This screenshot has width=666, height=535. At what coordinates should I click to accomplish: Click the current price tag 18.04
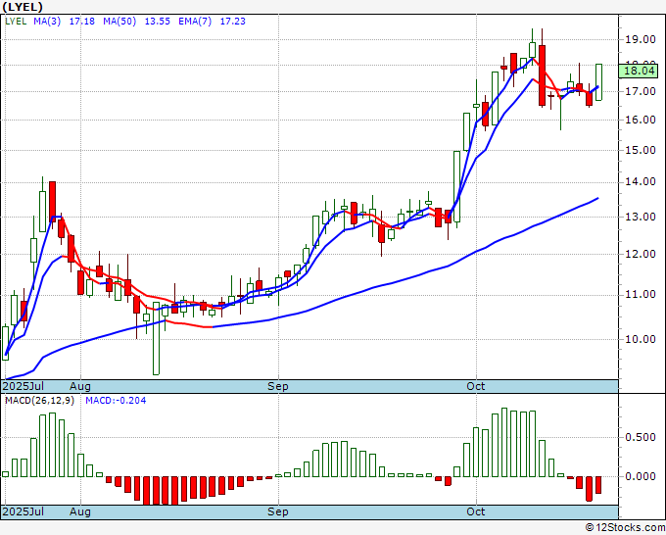tap(639, 71)
